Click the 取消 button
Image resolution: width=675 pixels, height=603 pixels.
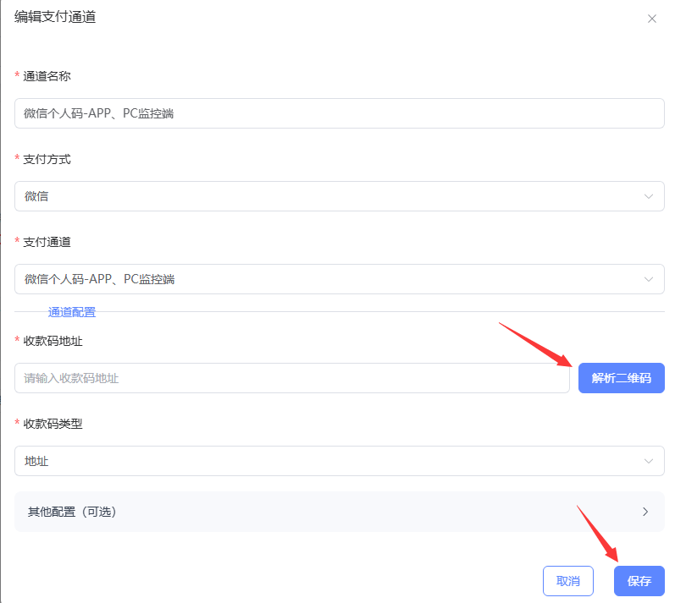568,581
